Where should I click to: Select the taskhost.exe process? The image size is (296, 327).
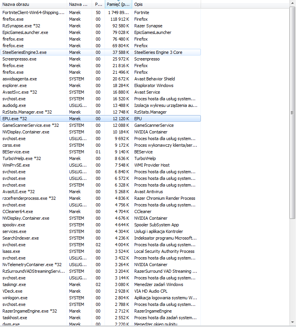click(x=101, y=318)
